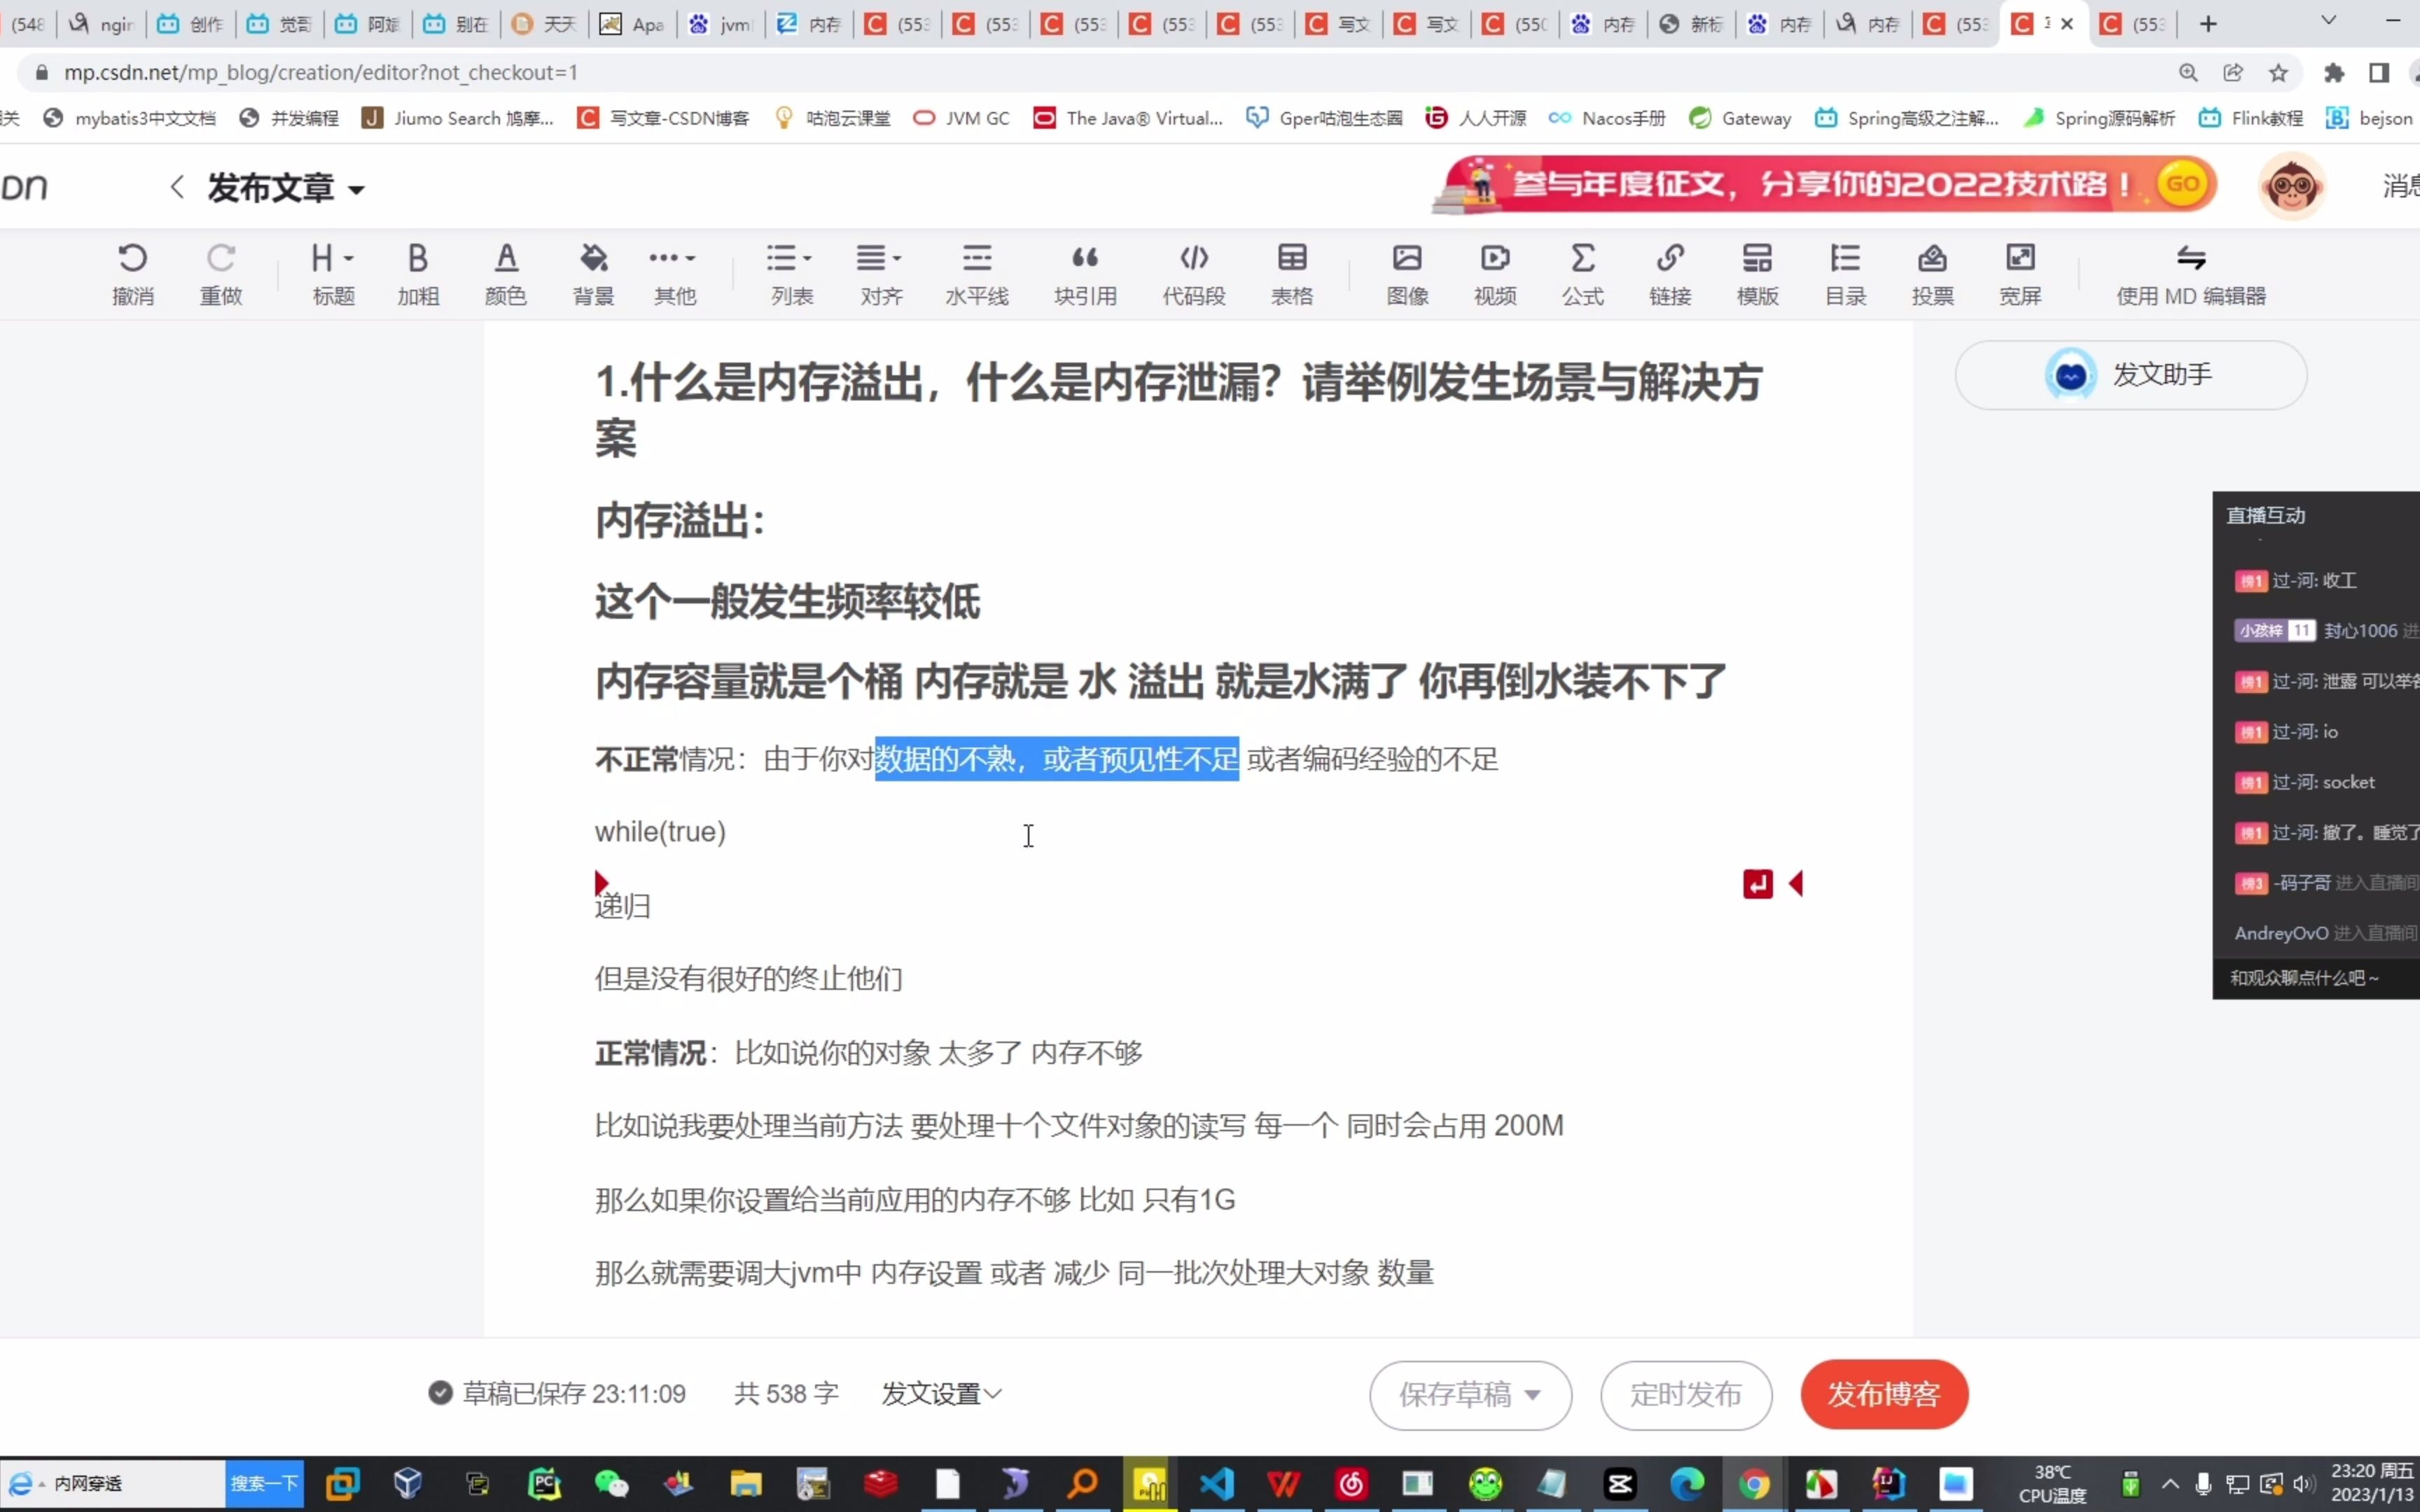Open the Flink教程 bookmark
This screenshot has height=1512, width=2420.
point(2251,118)
